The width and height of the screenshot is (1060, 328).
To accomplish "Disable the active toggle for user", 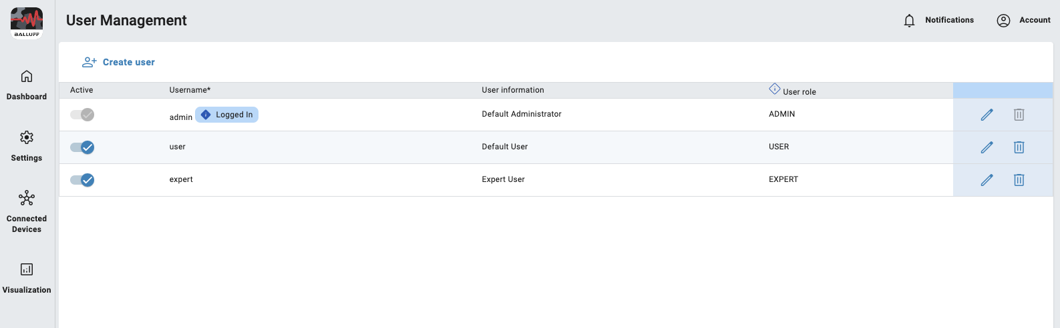I will (x=82, y=147).
